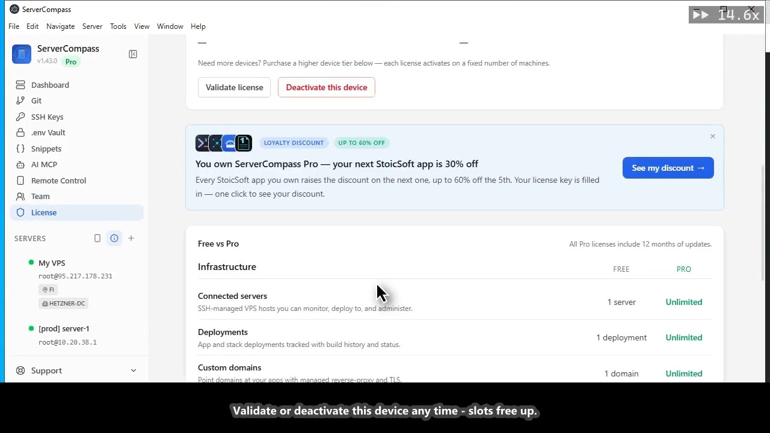Click the License shield icon
Viewport: 770px width, 433px height.
pyautogui.click(x=20, y=212)
